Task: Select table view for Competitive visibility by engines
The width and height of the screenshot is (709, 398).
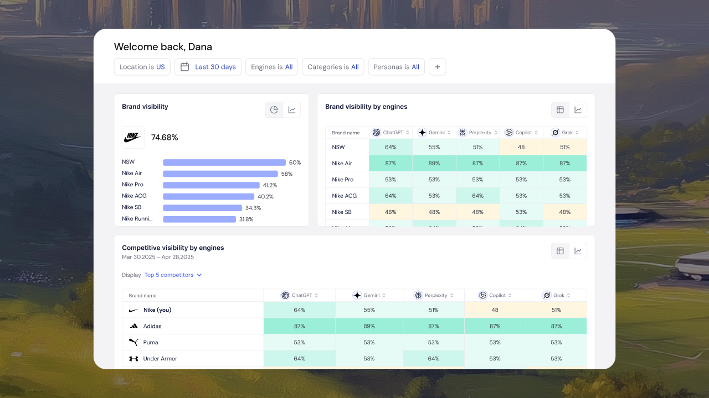Action: pyautogui.click(x=560, y=251)
